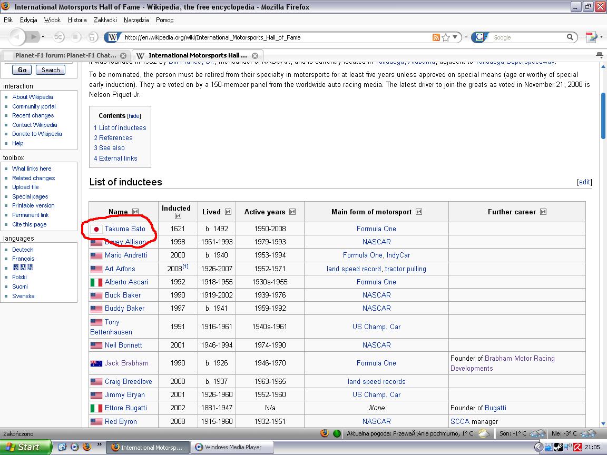Open the Takuma Sato link
Screen dimensions: 607x455
coord(125,229)
